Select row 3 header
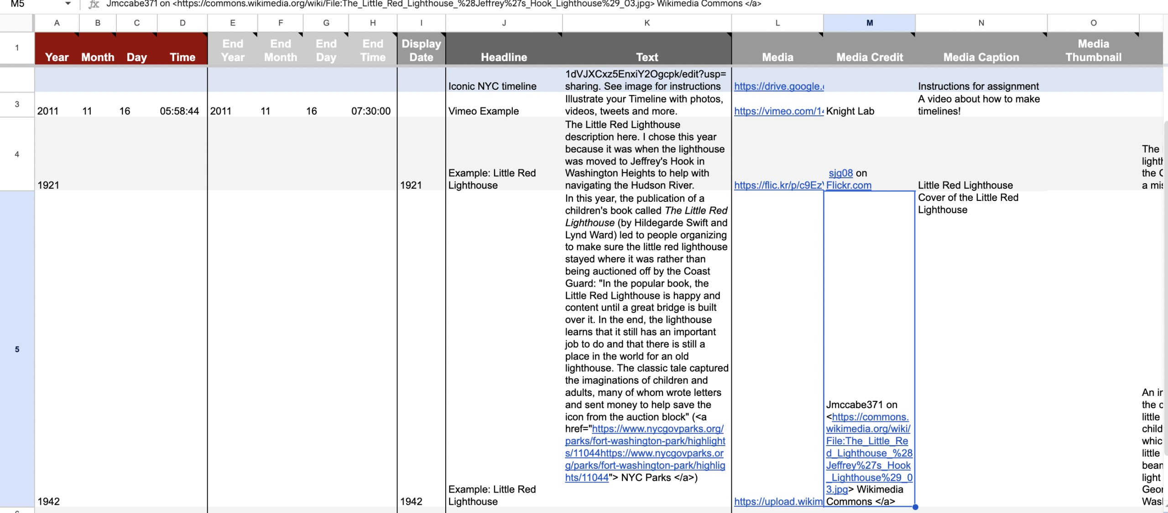 coord(17,104)
